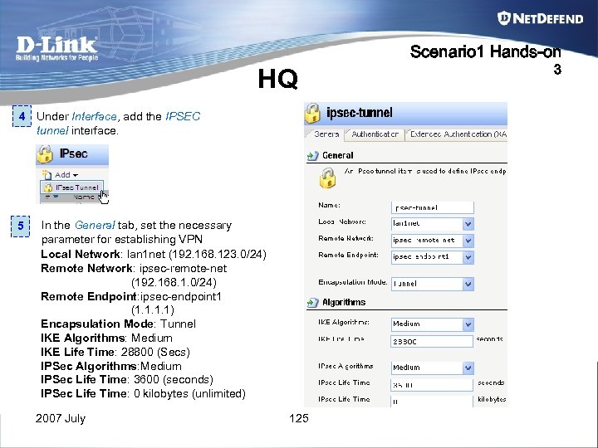Viewport: 598px width, 448px height.
Task: Click the large padlock beside tunnel description
Action: [x=327, y=178]
